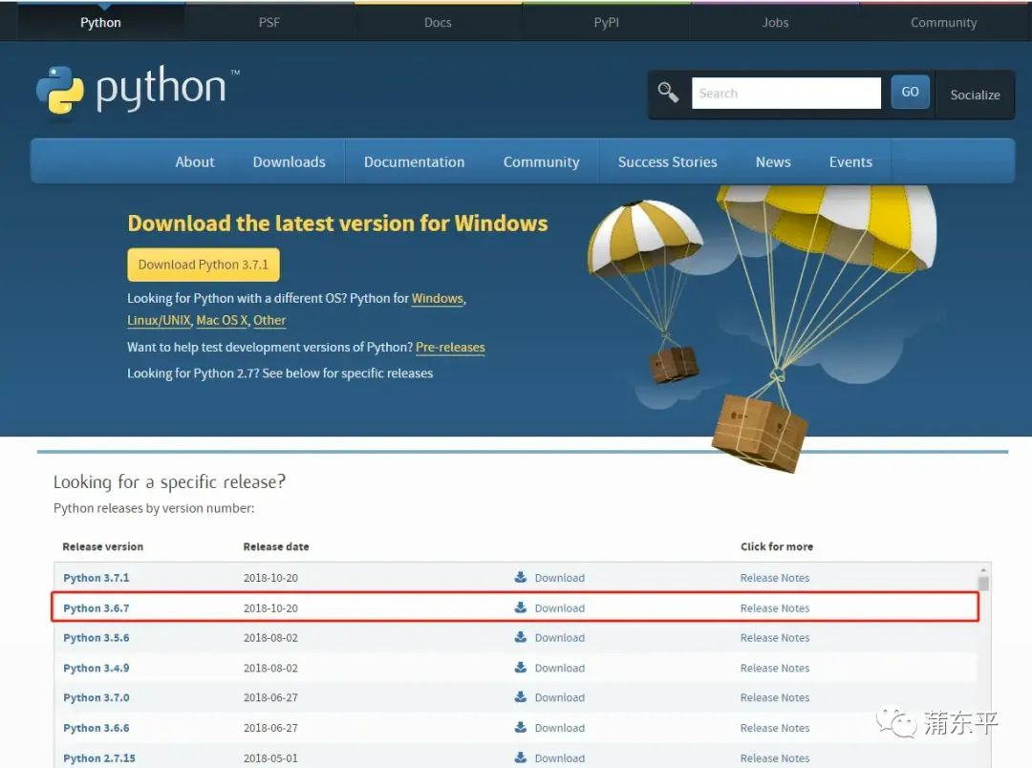Open Release Notes for Python 3.6.7
This screenshot has width=1032, height=768.
pos(775,608)
